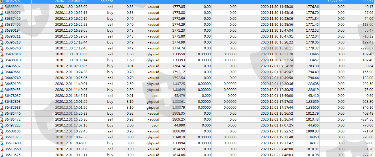Click the open price 1792.54
This screenshot has height=157, width=375.
pyautogui.click(x=178, y=78)
